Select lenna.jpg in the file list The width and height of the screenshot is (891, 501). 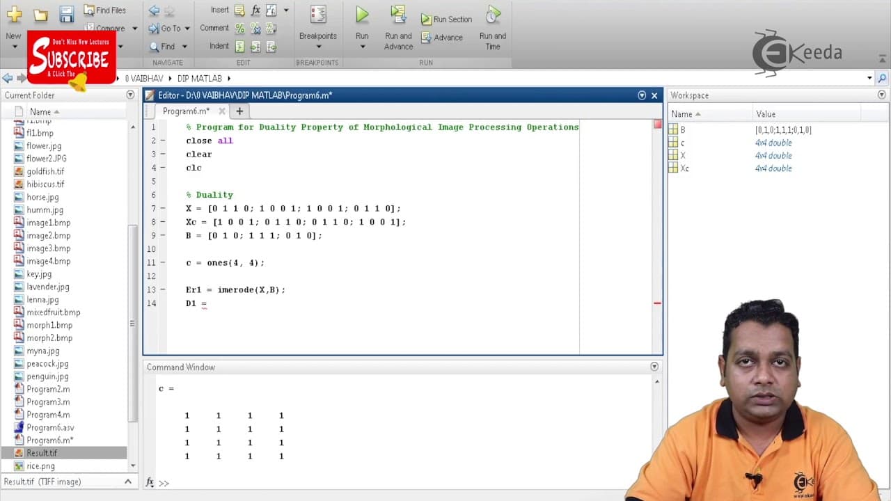42,300
